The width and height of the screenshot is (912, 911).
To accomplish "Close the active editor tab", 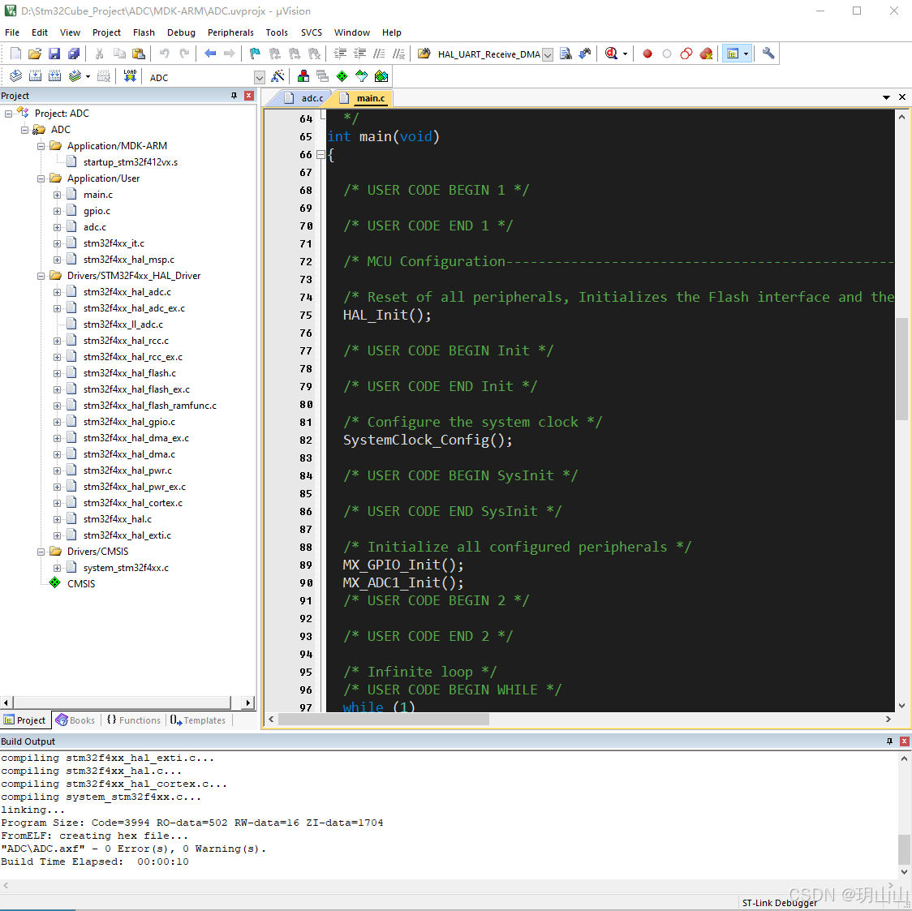I will pyautogui.click(x=902, y=97).
